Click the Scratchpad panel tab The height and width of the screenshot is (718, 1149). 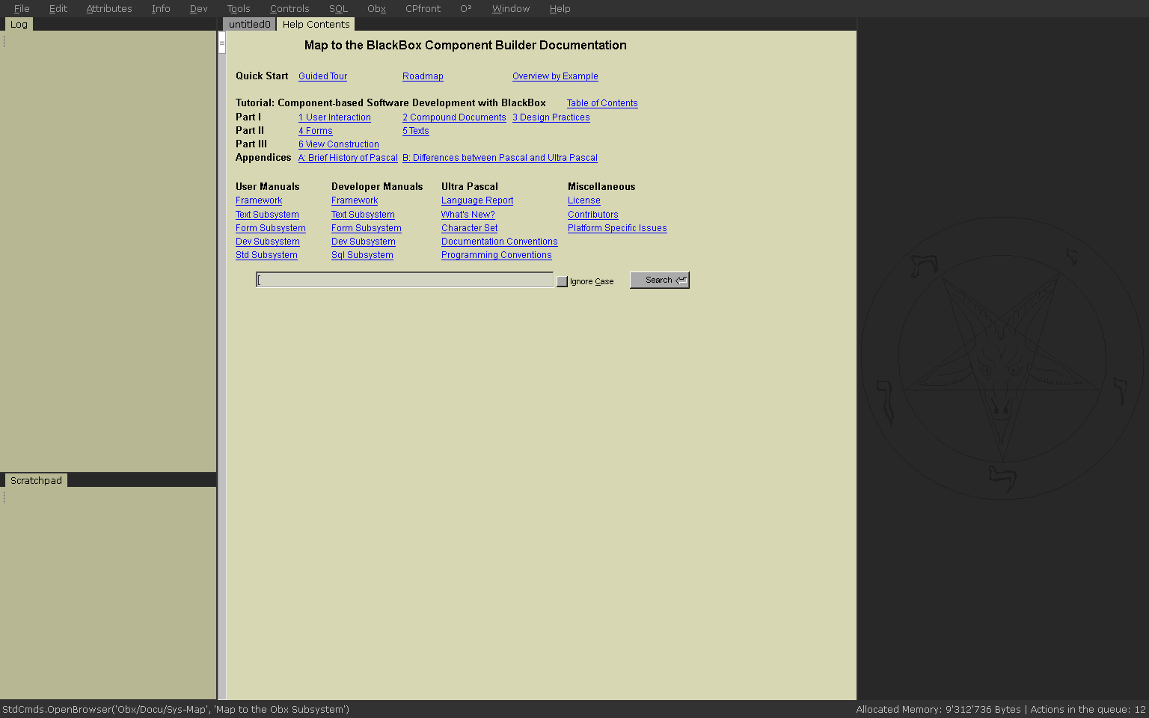36,481
